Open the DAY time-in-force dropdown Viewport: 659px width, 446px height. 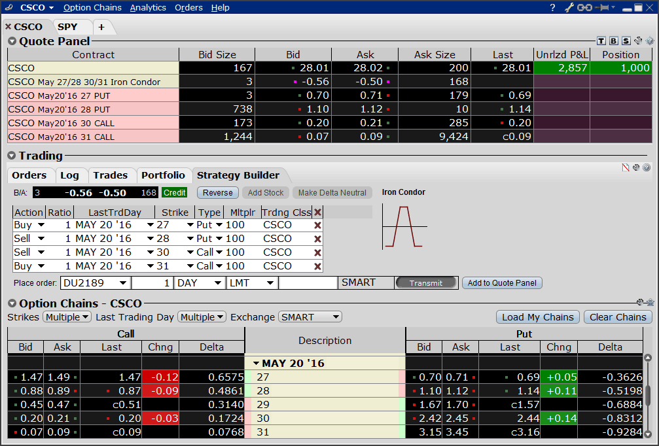218,283
